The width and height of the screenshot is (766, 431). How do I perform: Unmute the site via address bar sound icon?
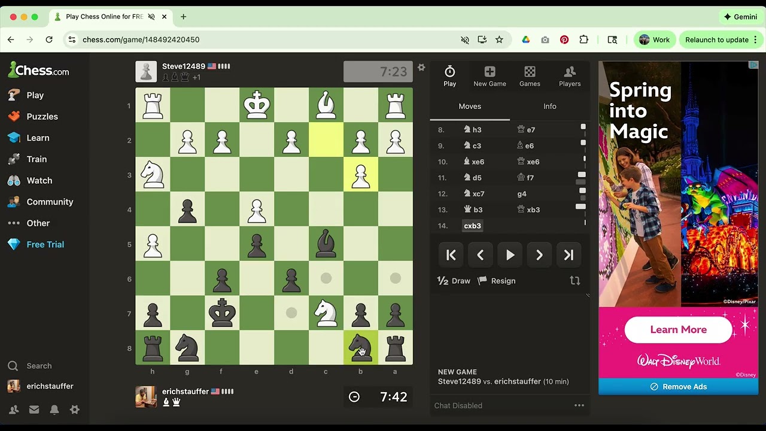(465, 40)
